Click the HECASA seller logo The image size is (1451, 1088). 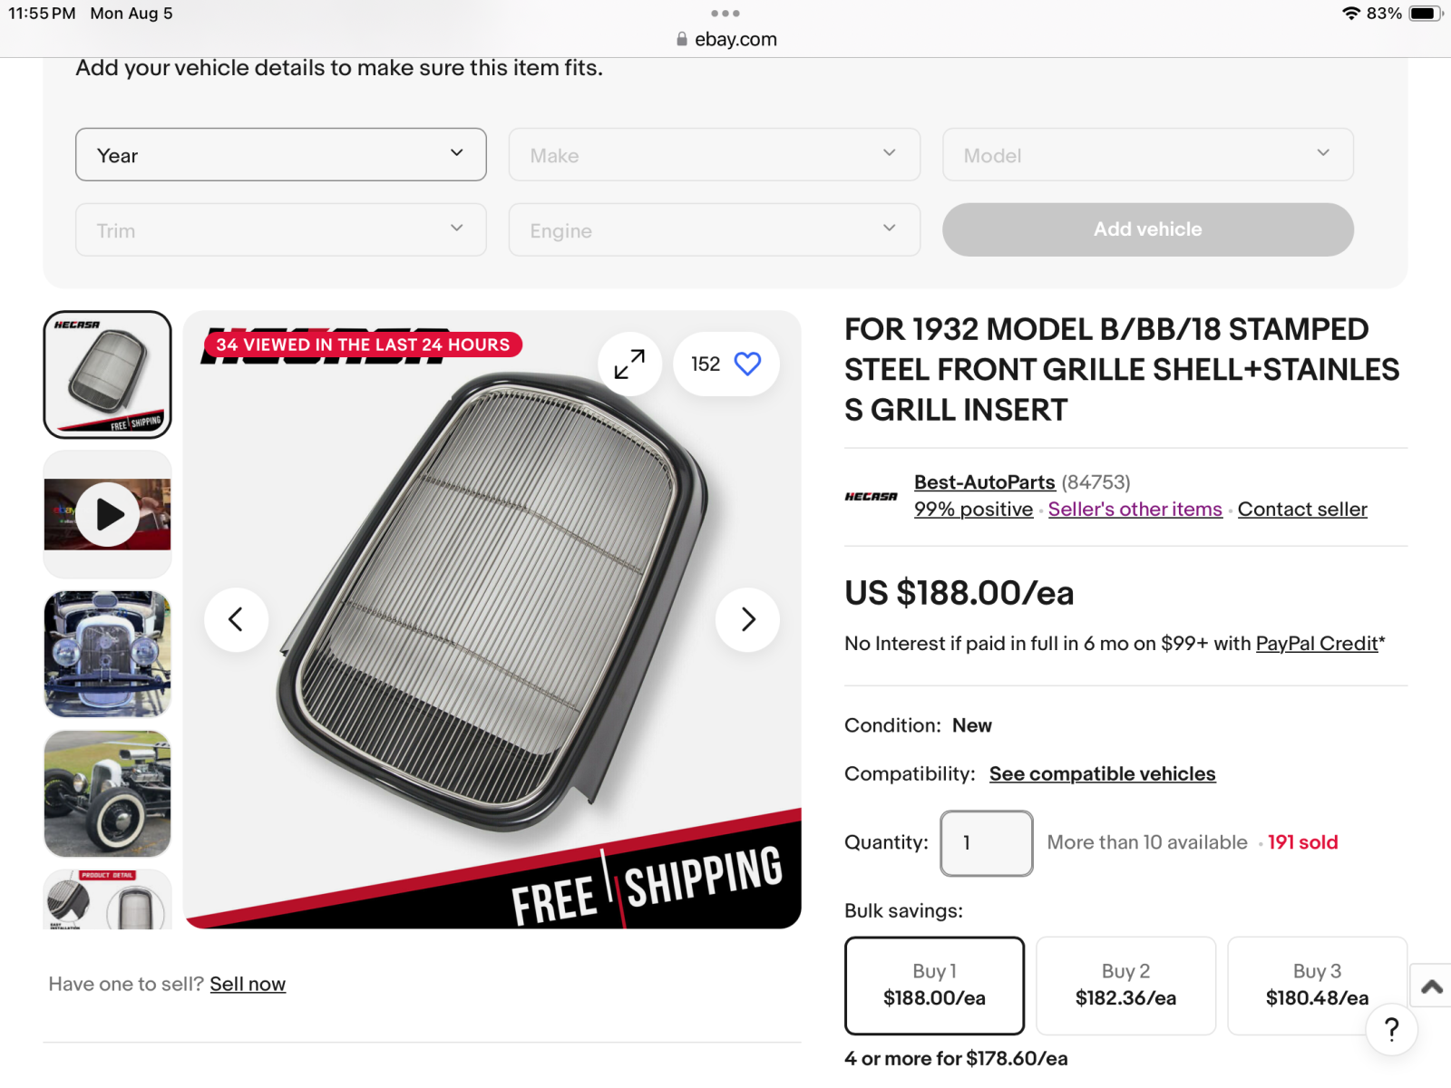(x=871, y=496)
